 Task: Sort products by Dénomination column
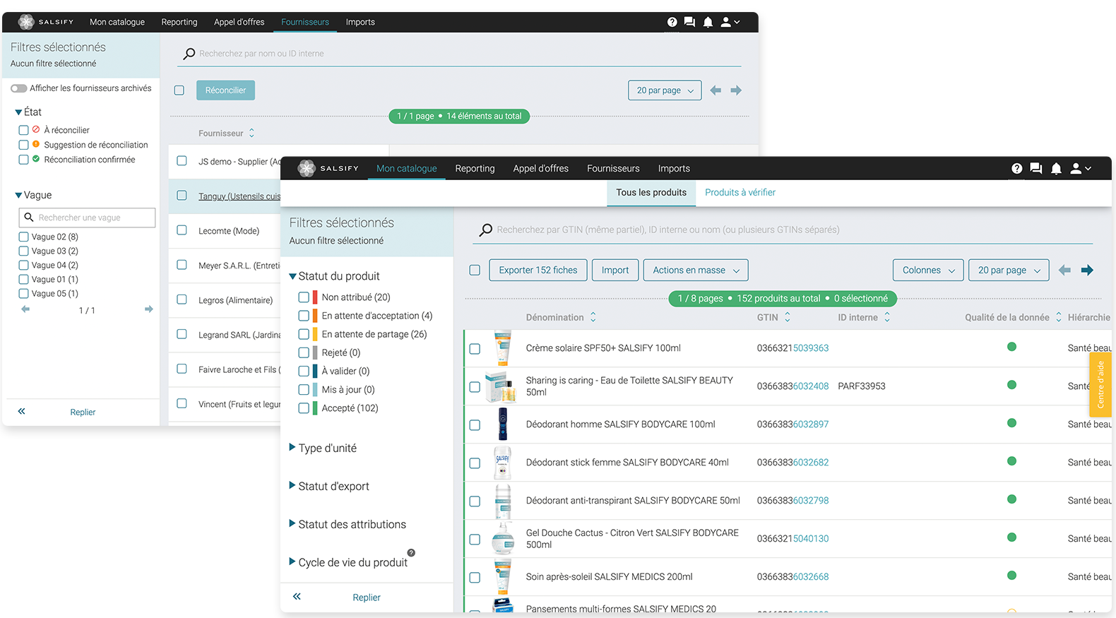tap(593, 317)
